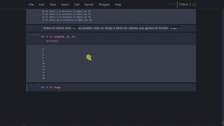The width and height of the screenshot is (224, 126).
Task: Click the 'print(i)' code line
Action: point(52,41)
